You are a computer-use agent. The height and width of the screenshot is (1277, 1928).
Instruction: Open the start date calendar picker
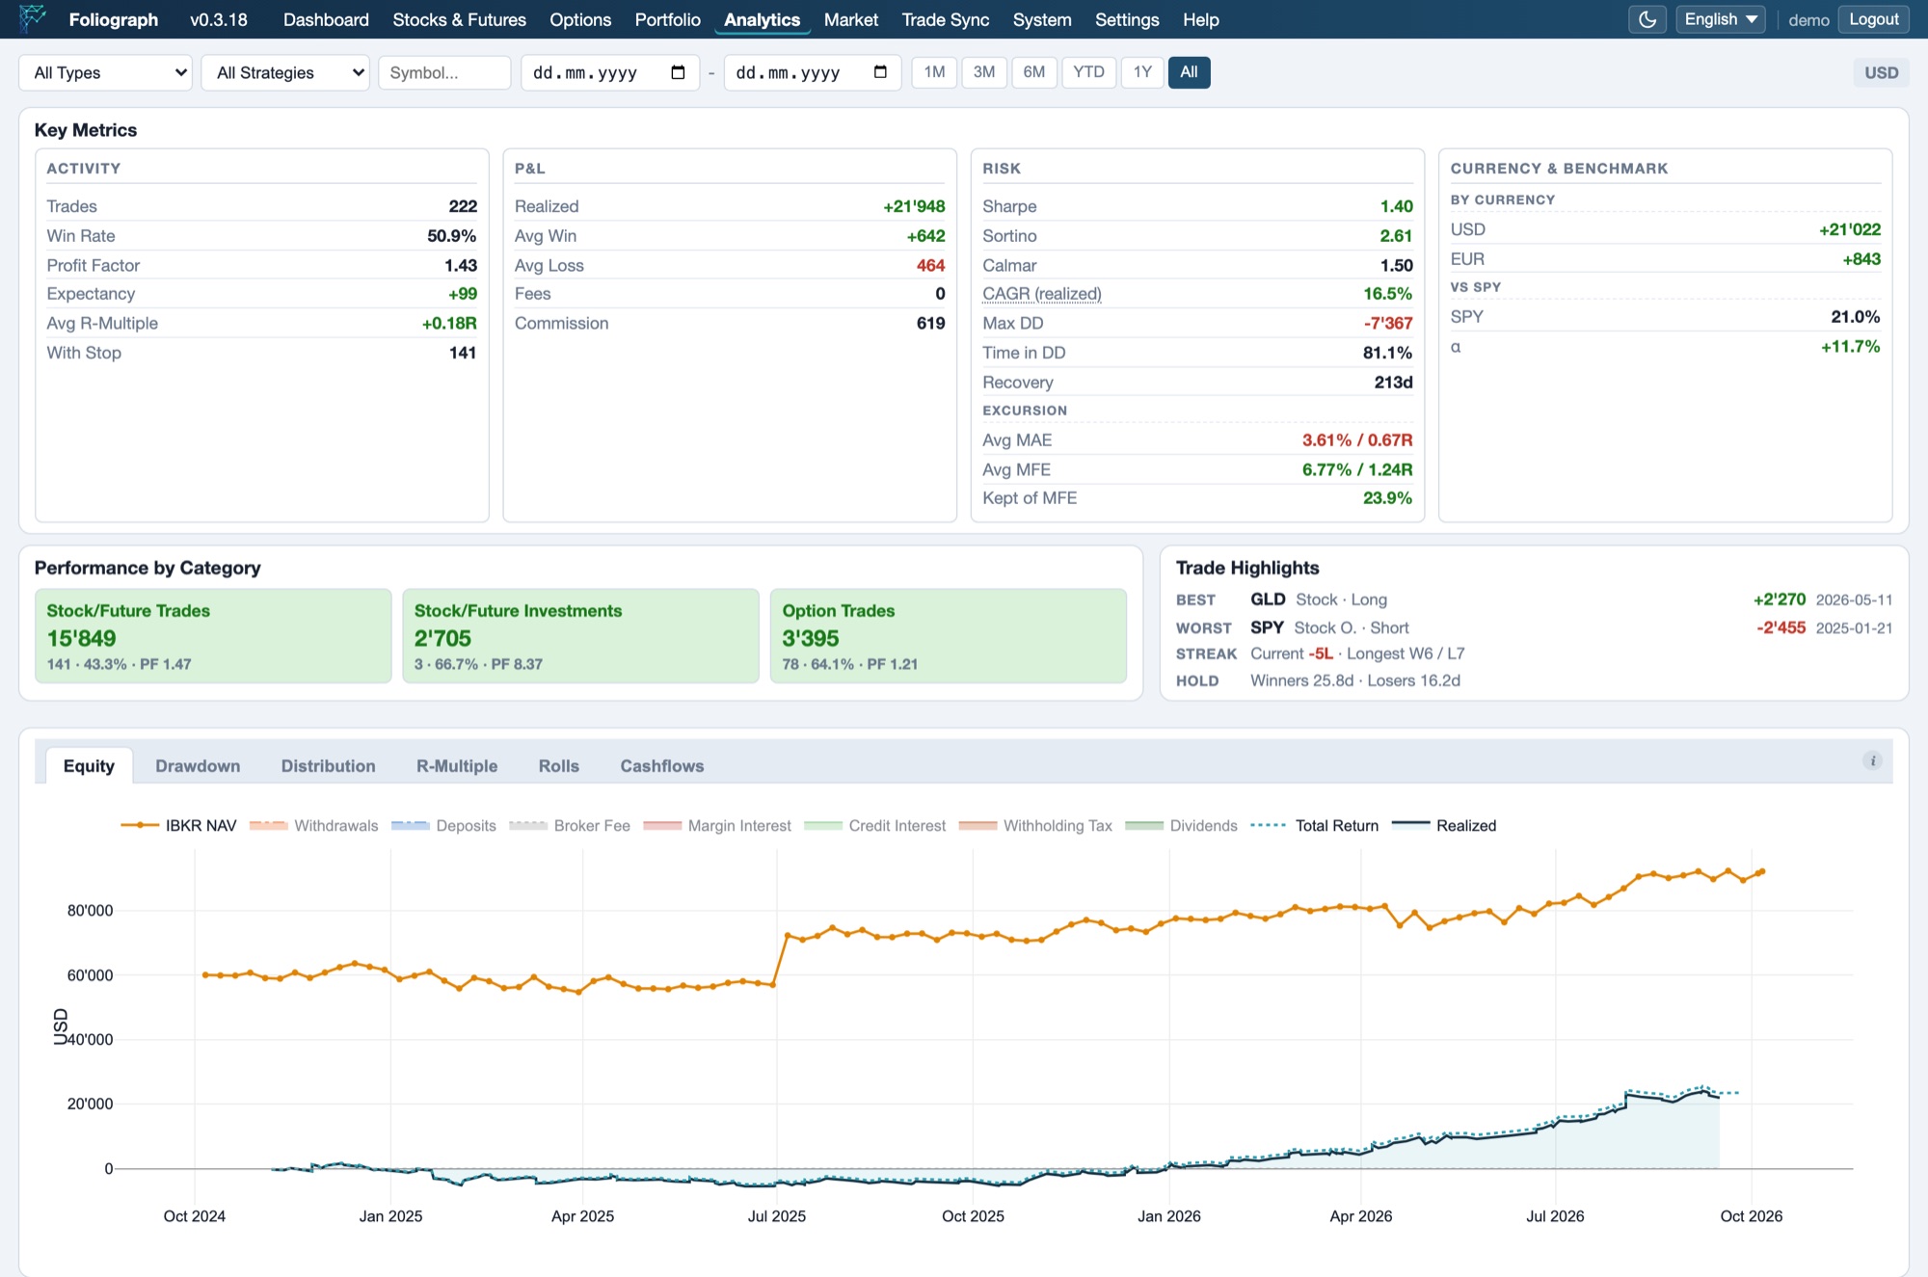(678, 72)
